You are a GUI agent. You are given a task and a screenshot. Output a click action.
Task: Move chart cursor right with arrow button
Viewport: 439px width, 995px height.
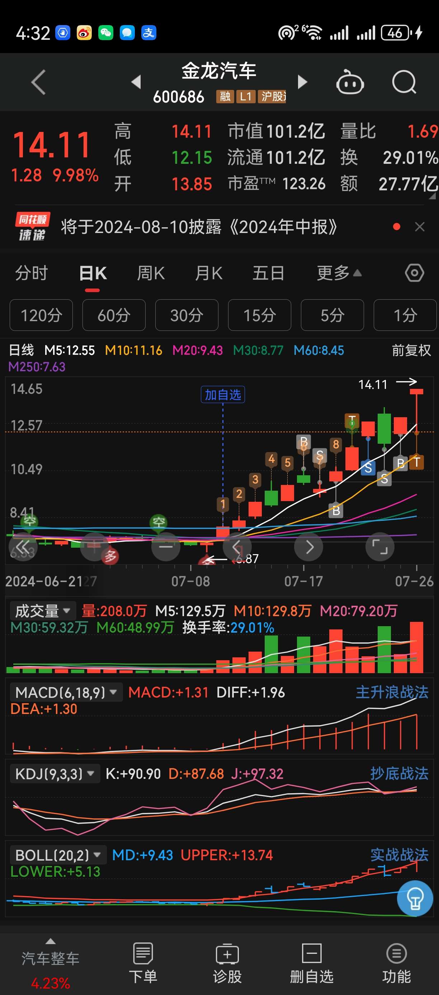[308, 547]
